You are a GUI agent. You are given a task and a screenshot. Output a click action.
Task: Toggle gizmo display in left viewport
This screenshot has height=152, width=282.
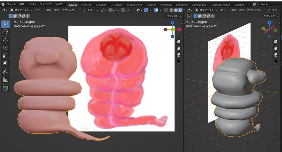click(x=146, y=10)
